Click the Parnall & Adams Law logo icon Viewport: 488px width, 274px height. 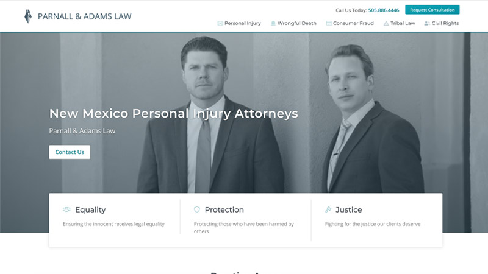(28, 16)
